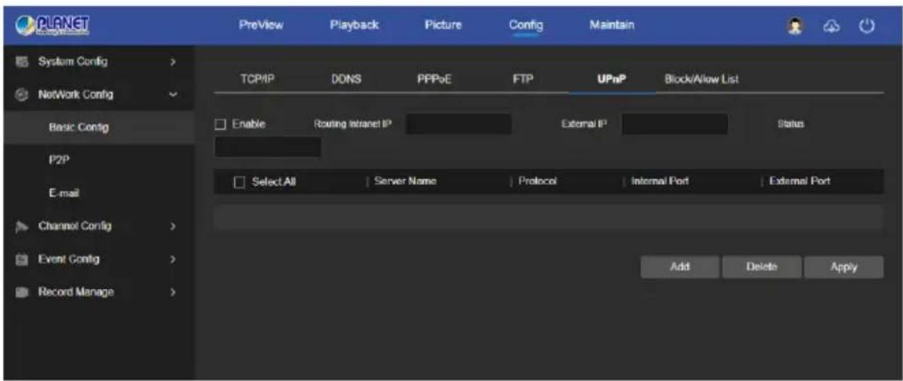Click the Server Name column header

pyautogui.click(x=405, y=181)
